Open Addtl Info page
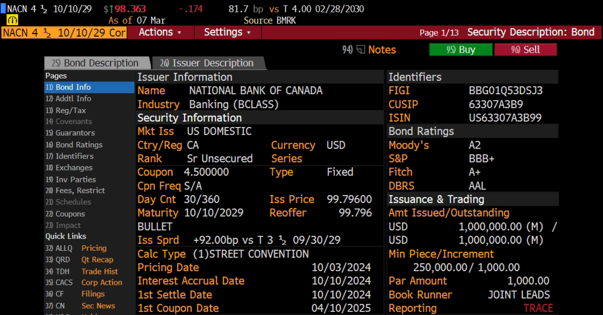Viewport: 603px width, 315px height. coord(69,99)
